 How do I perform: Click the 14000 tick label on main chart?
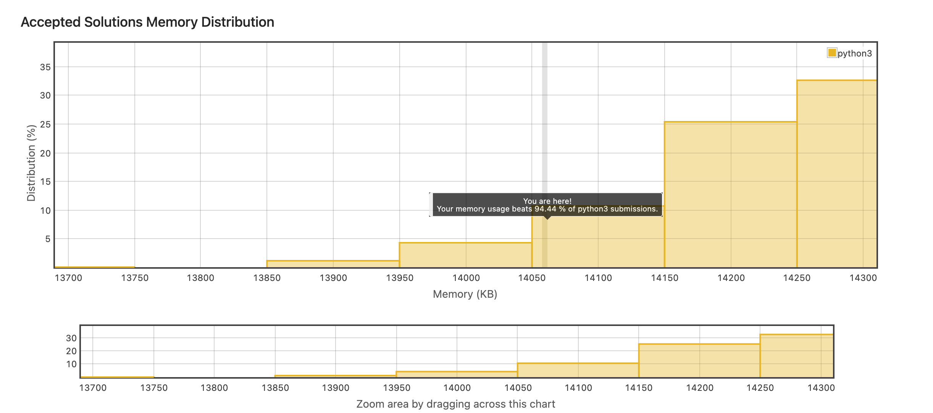click(466, 278)
